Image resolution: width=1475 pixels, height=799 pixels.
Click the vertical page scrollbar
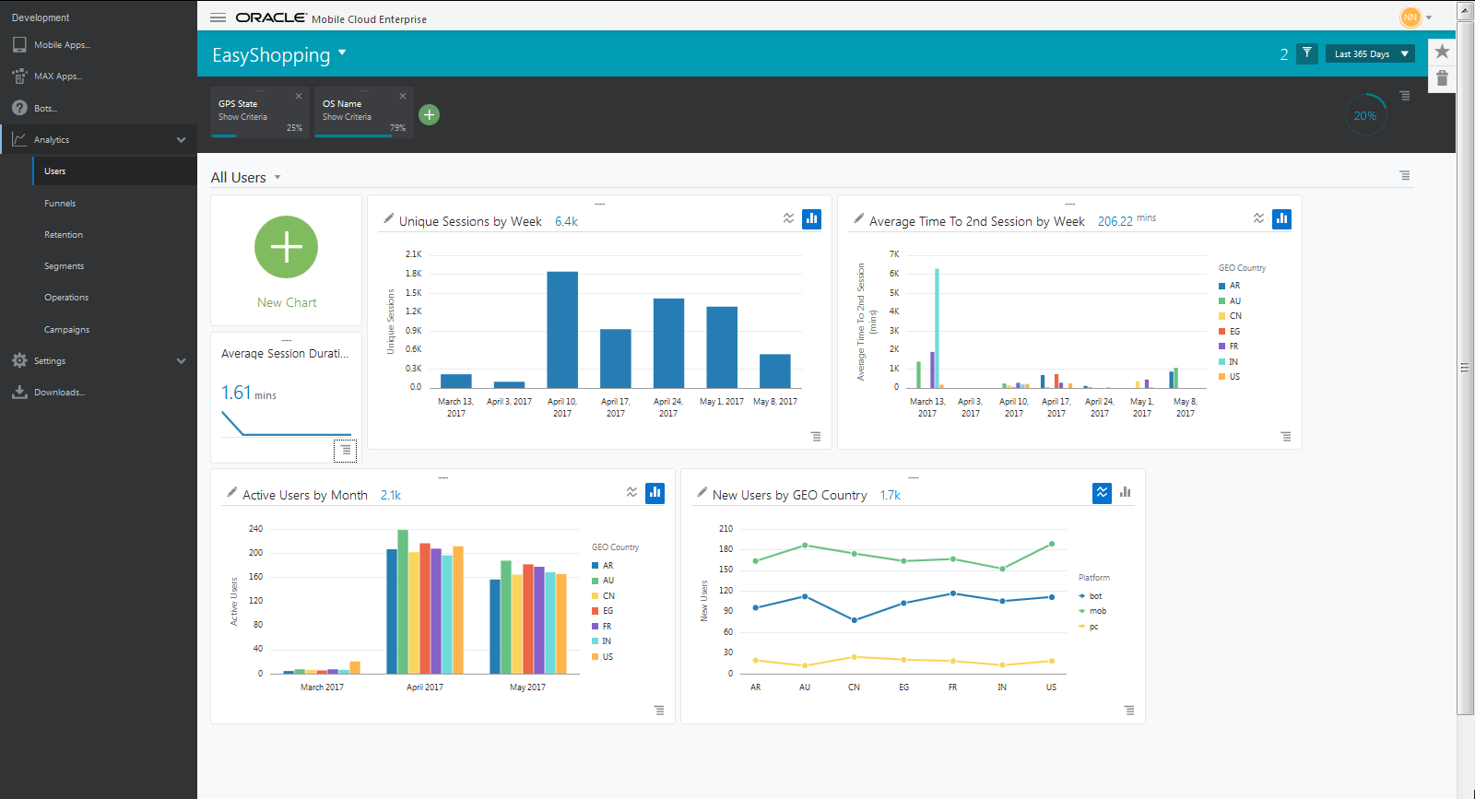[1465, 369]
